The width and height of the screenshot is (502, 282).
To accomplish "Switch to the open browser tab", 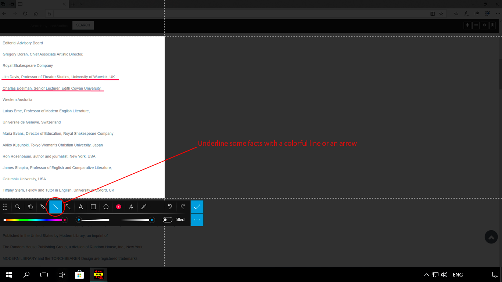I will point(40,4).
